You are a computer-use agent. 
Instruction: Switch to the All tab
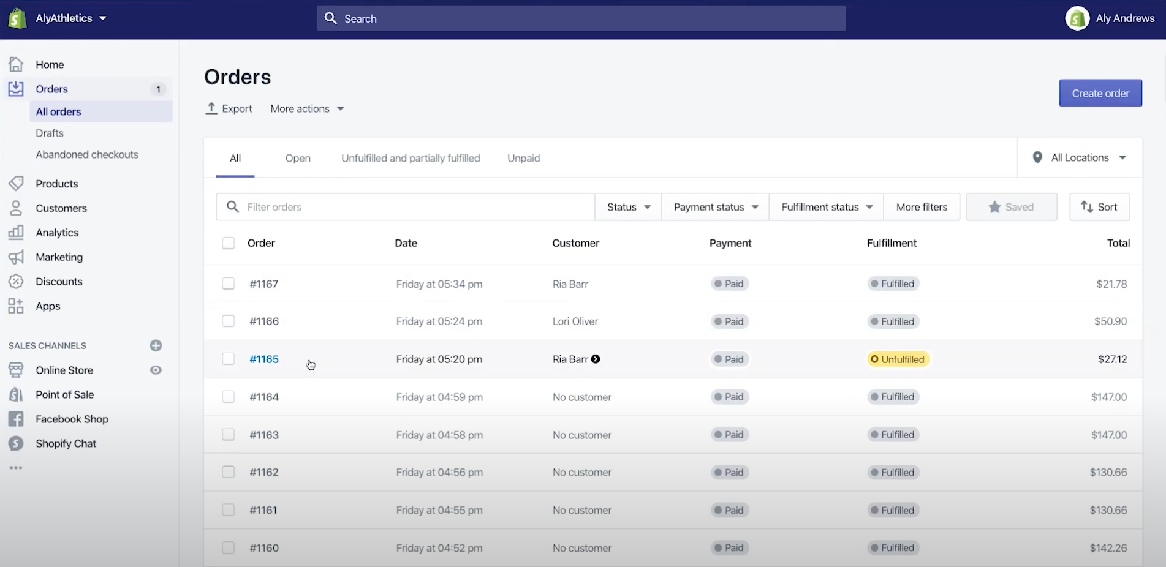235,158
